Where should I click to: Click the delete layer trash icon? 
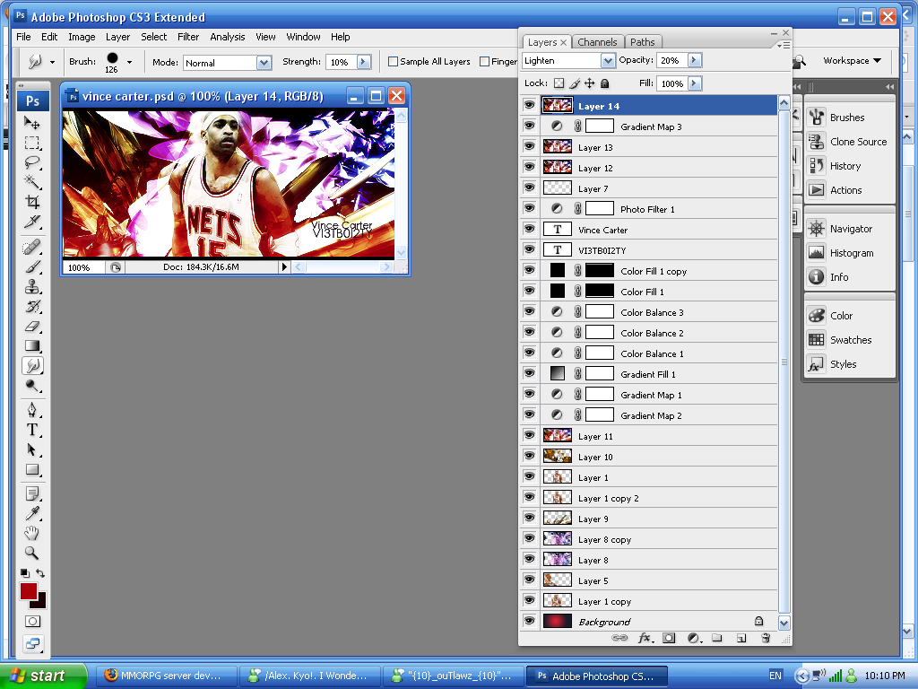click(766, 638)
